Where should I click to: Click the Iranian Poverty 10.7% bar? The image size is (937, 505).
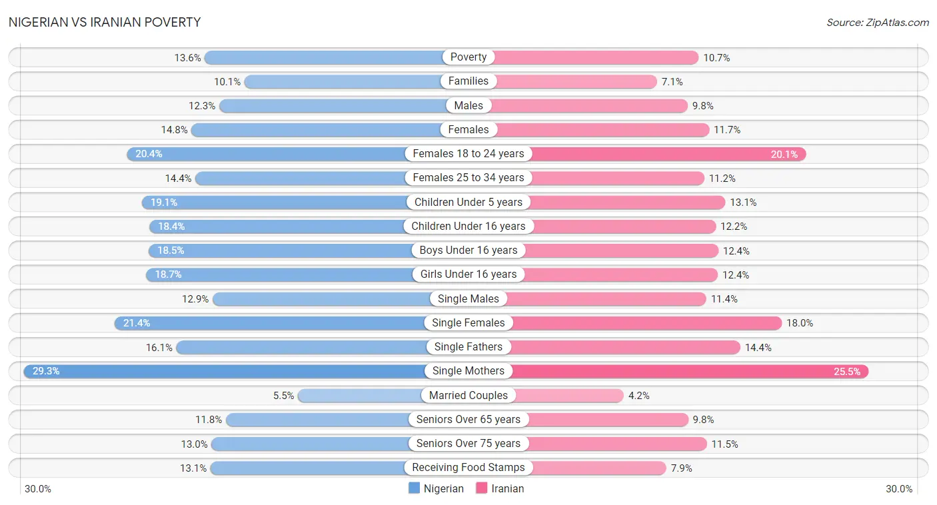click(x=584, y=57)
